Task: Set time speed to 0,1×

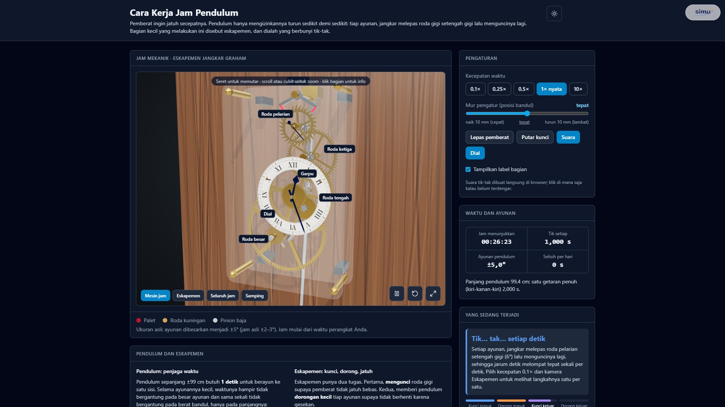Action: coord(475,89)
